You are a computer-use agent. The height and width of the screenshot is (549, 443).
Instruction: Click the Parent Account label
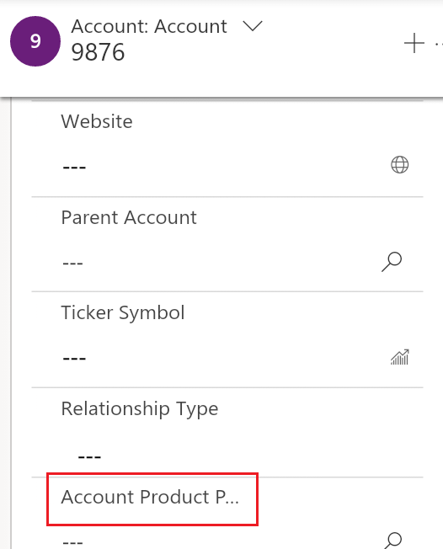129,217
